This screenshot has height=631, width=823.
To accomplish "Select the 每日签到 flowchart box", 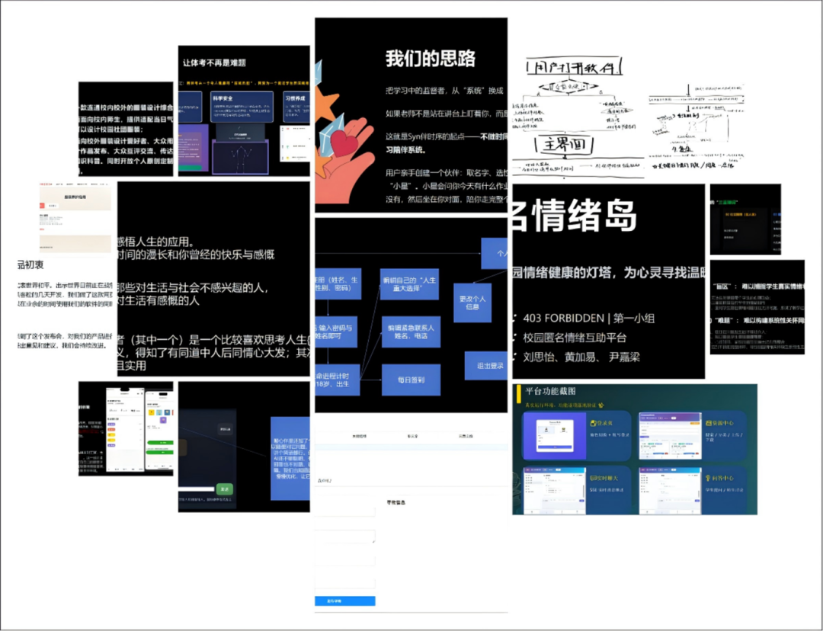I will [x=411, y=380].
